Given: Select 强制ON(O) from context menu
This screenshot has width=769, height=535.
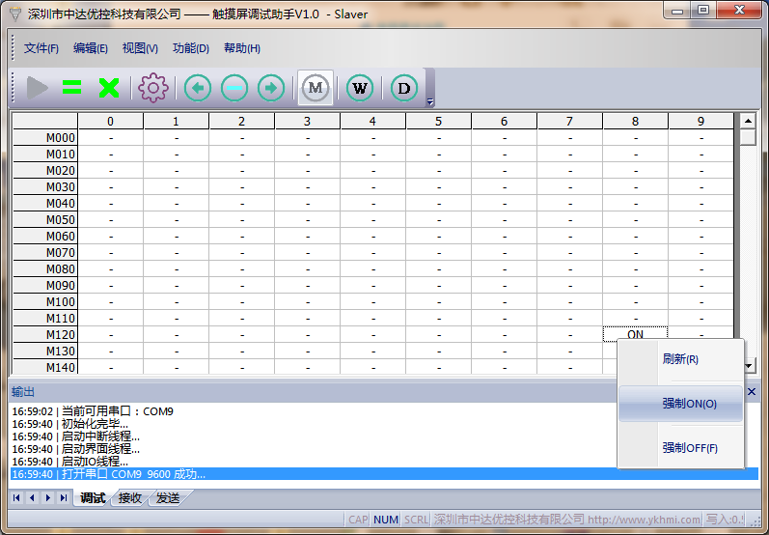Looking at the screenshot, I should point(689,404).
